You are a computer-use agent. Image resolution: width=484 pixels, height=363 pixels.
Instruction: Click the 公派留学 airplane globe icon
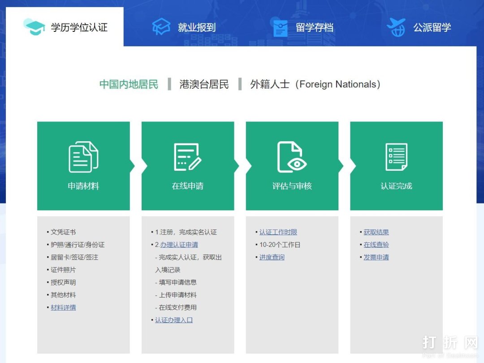pyautogui.click(x=396, y=27)
